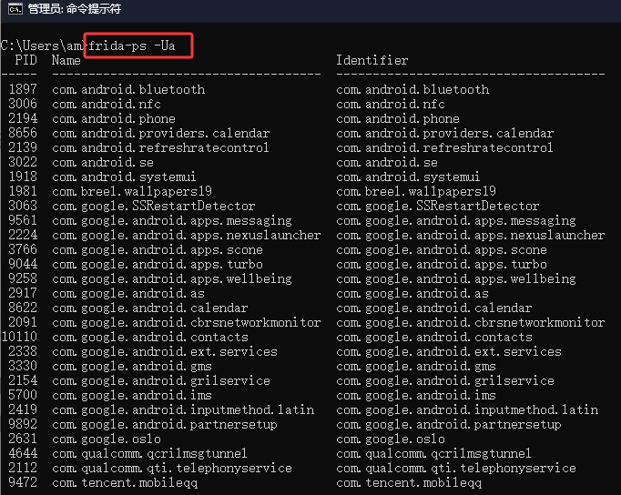The width and height of the screenshot is (621, 495).
Task: Click 'com.google.oslo' in the Name column
Action: [x=107, y=439]
